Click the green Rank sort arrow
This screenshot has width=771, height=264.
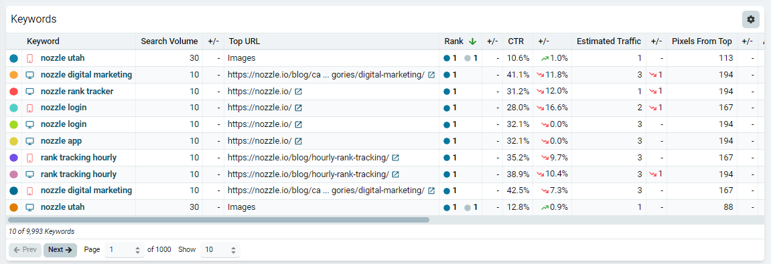pyautogui.click(x=472, y=41)
